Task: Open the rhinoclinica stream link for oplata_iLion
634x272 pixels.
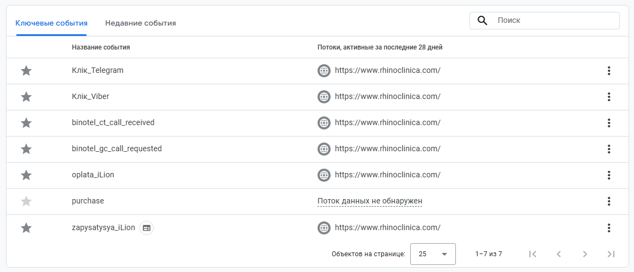Action: (387, 175)
